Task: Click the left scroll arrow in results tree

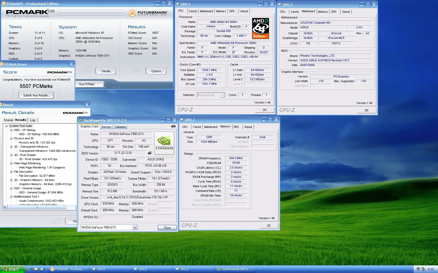Action: click(5, 207)
